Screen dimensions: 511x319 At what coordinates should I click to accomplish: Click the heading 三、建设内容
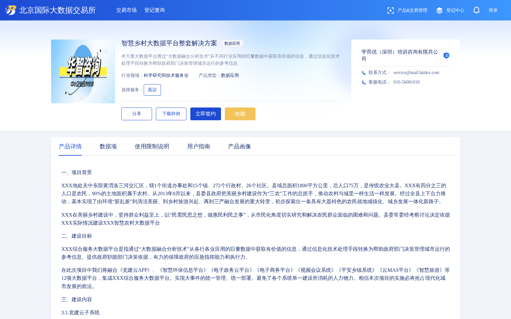pyautogui.click(x=77, y=300)
